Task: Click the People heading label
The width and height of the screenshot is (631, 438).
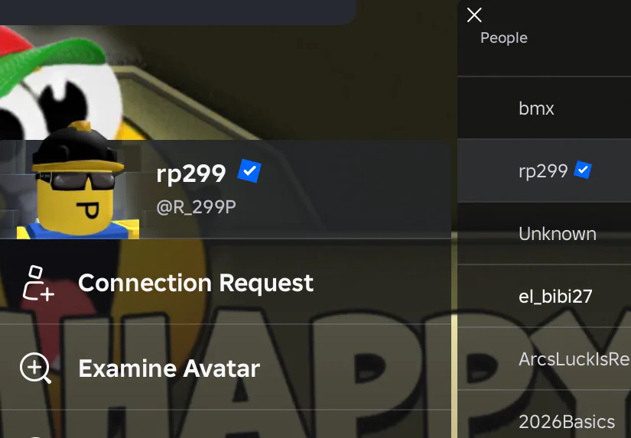Action: tap(504, 37)
